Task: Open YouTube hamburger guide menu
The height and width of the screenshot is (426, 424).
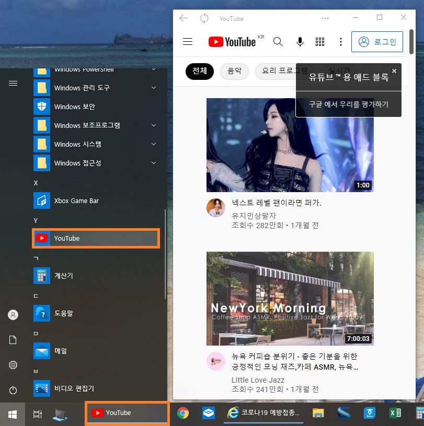Action: (188, 42)
